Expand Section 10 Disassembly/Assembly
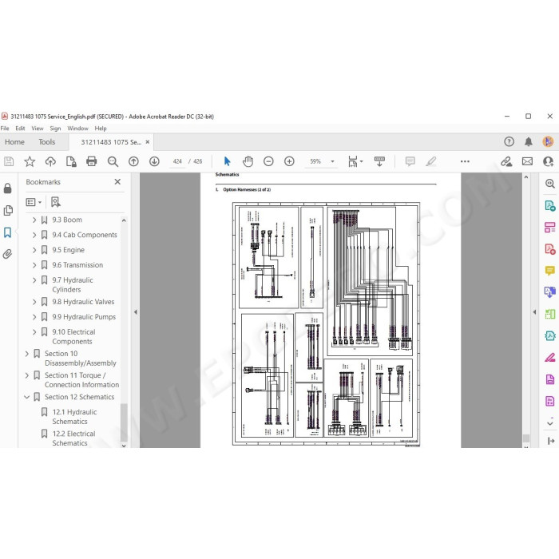 26,354
